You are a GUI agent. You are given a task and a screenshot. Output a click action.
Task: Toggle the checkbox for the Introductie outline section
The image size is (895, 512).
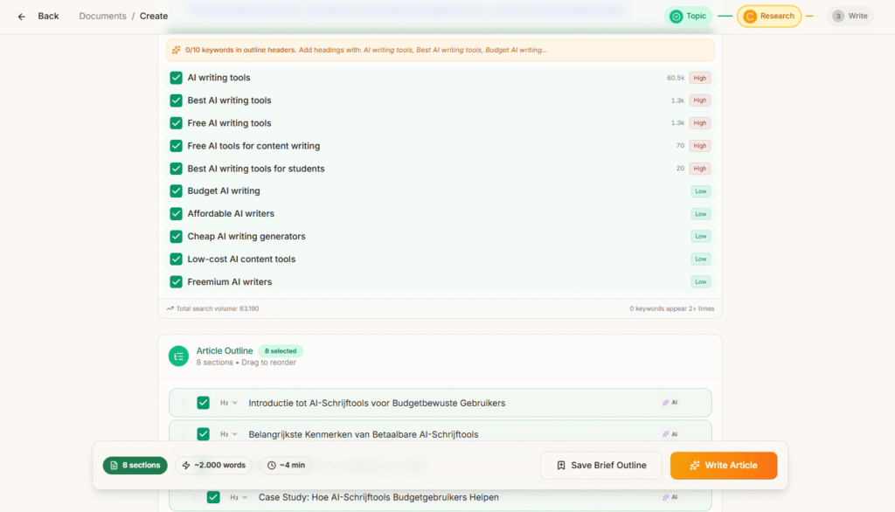point(204,402)
